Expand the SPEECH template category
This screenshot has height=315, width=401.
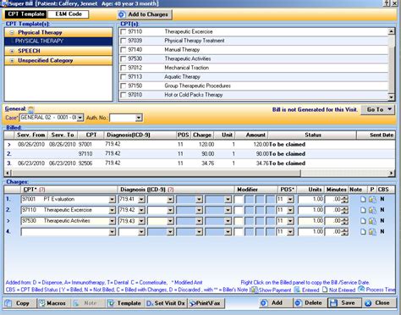click(12, 52)
